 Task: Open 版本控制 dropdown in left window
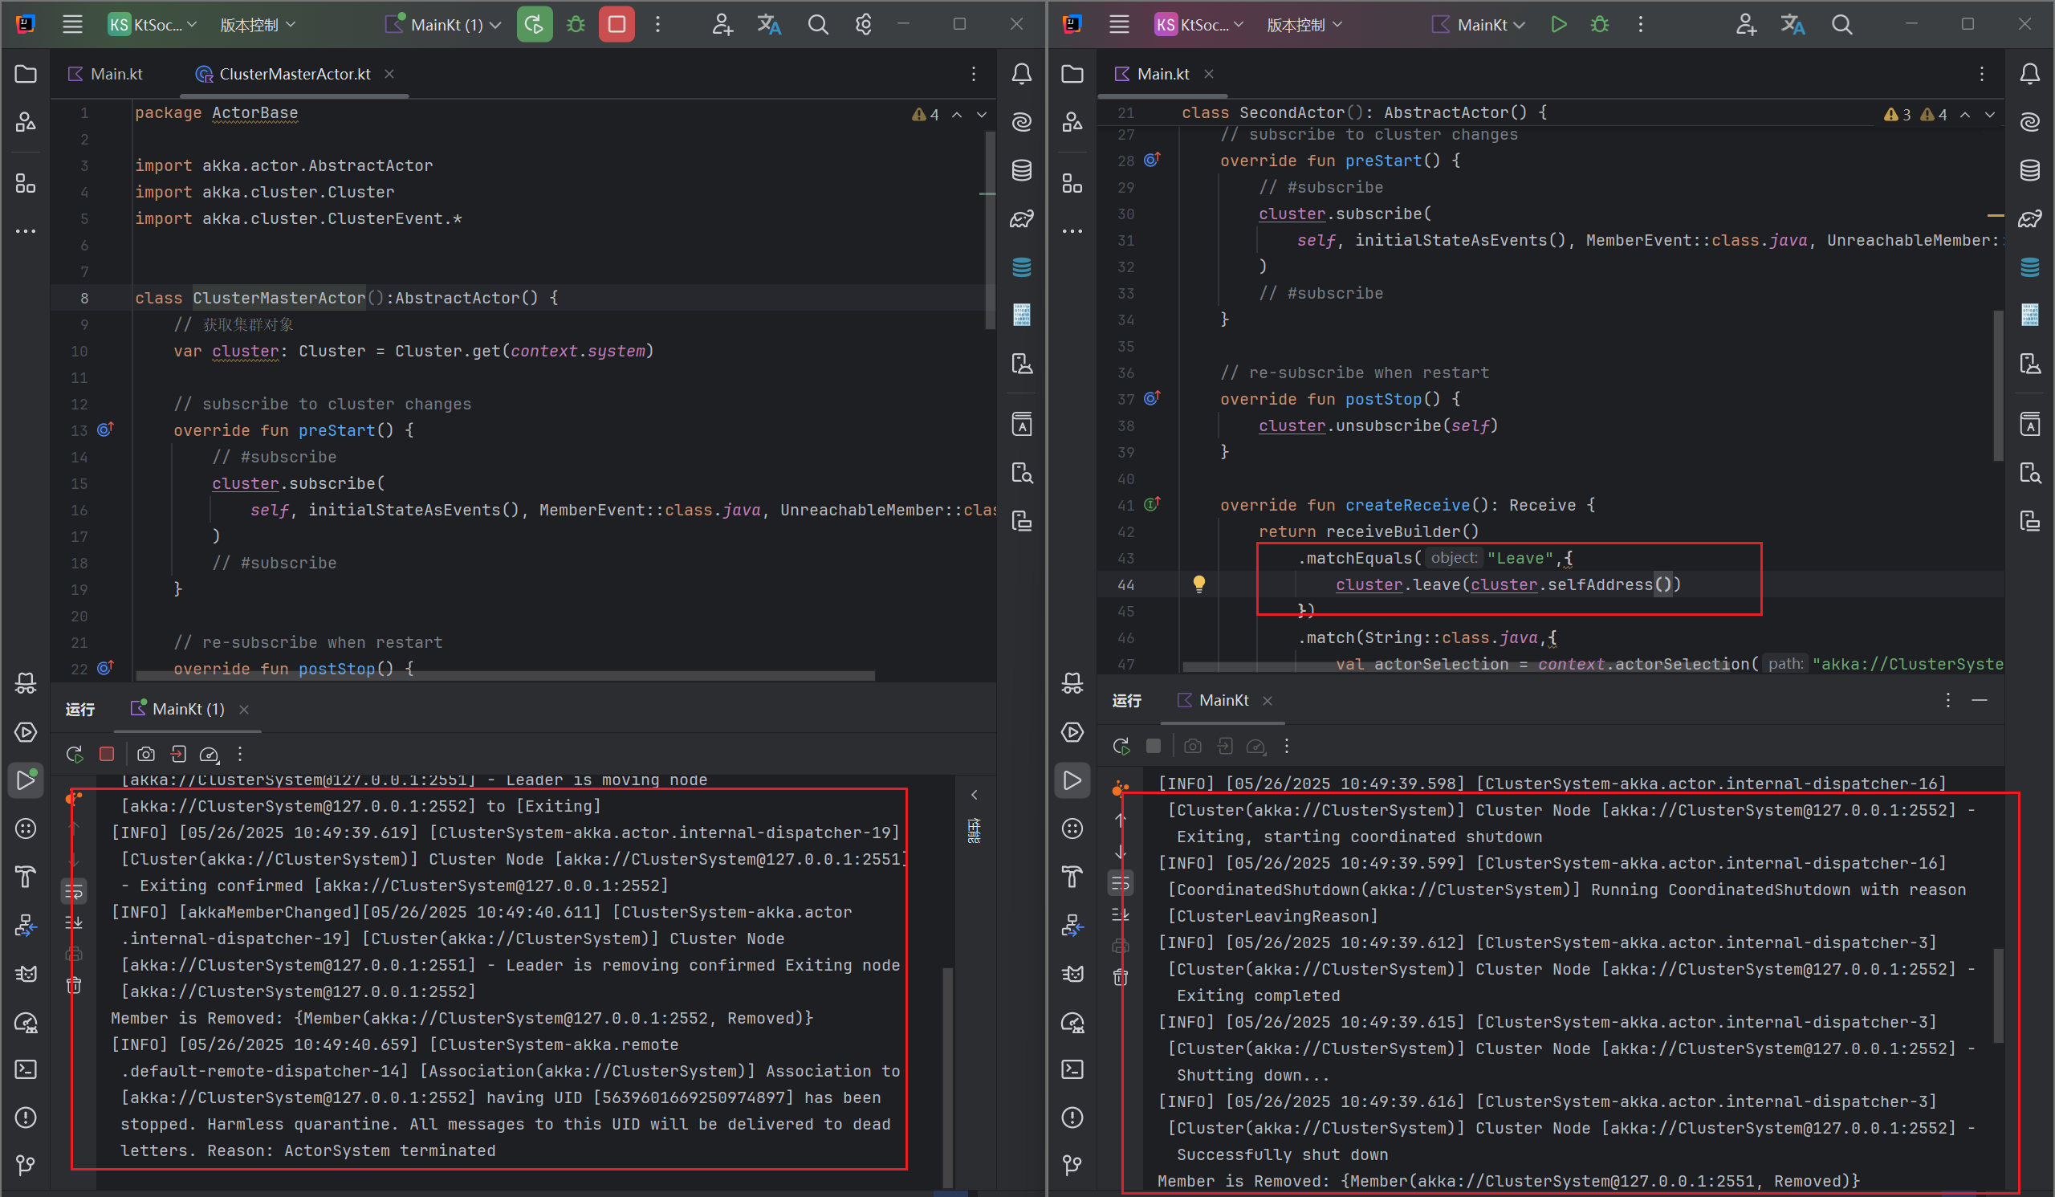[257, 24]
